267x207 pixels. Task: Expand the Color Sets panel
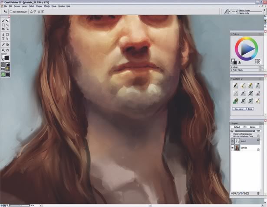232,70
